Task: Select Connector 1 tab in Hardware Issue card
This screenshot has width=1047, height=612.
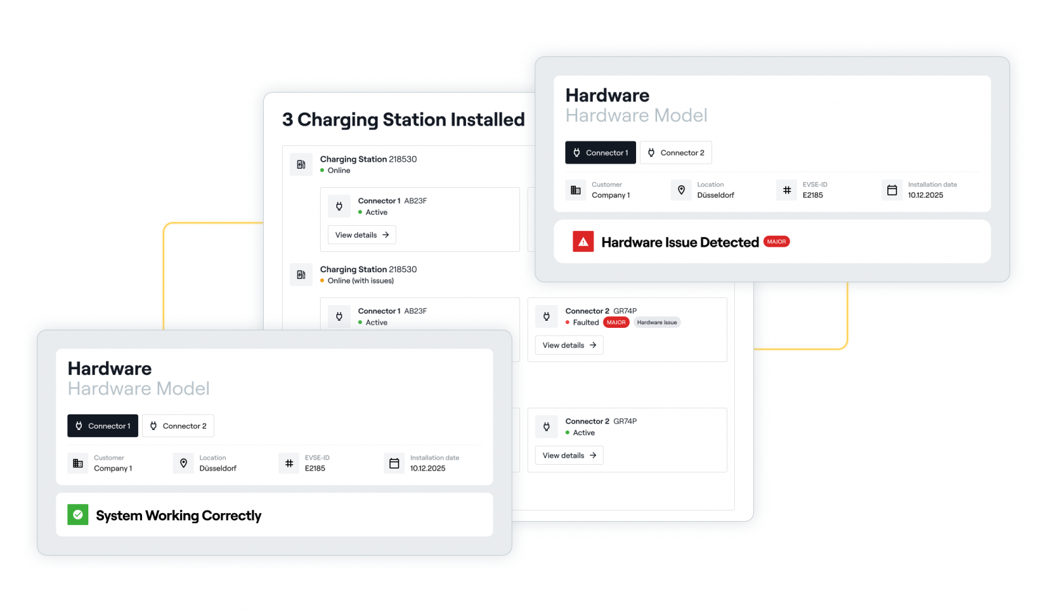Action: tap(600, 153)
